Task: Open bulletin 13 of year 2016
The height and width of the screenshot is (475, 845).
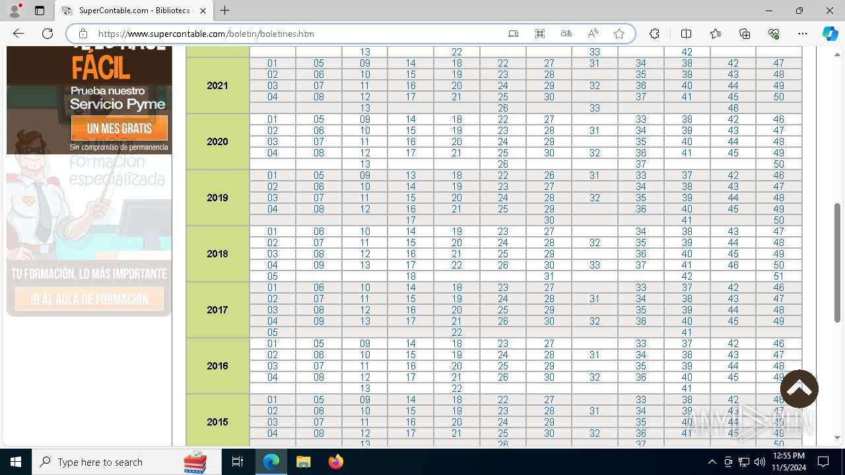Action: coord(365,389)
